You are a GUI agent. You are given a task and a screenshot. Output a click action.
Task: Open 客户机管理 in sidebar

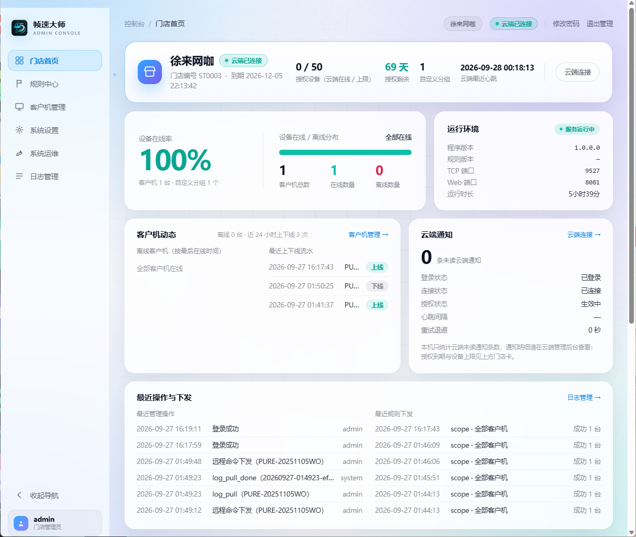point(55,107)
